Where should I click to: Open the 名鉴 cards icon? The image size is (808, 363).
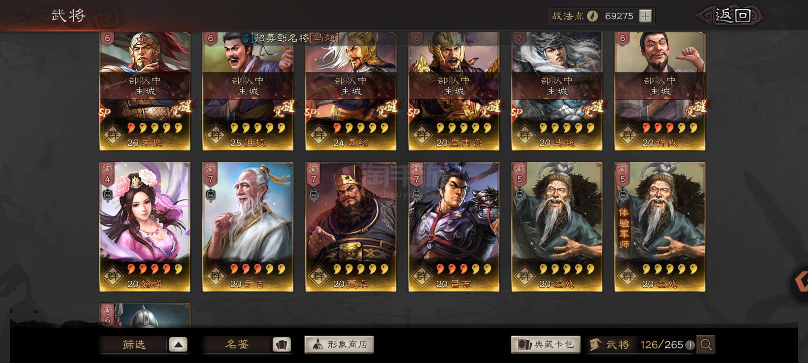[281, 345]
